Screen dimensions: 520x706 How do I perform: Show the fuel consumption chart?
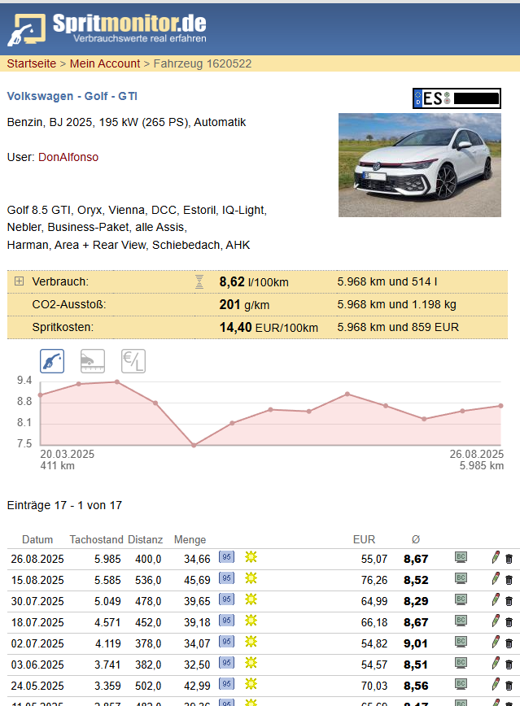click(52, 361)
